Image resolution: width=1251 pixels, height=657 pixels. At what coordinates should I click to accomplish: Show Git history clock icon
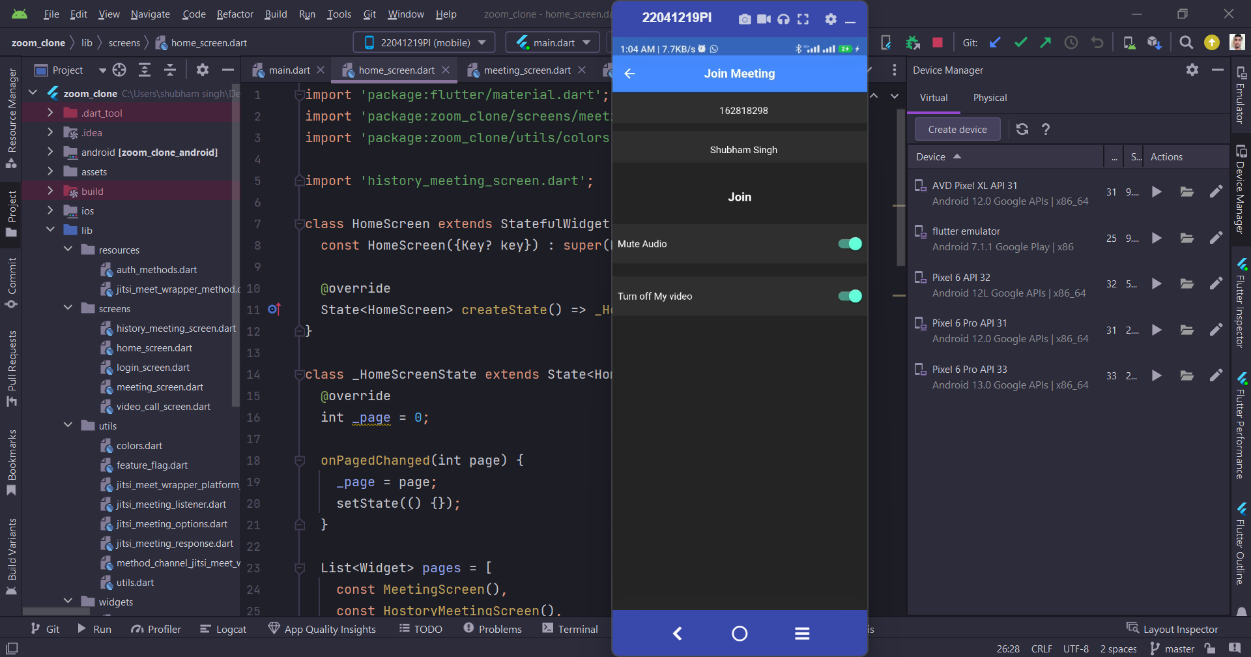click(x=1071, y=42)
